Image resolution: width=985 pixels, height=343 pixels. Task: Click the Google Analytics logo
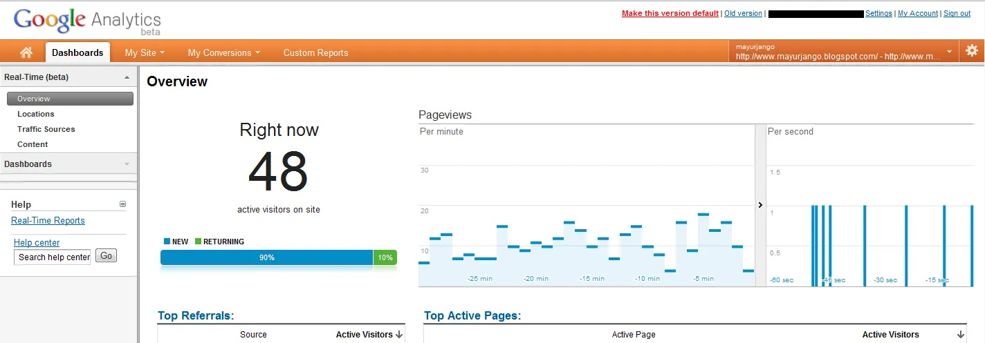87,21
